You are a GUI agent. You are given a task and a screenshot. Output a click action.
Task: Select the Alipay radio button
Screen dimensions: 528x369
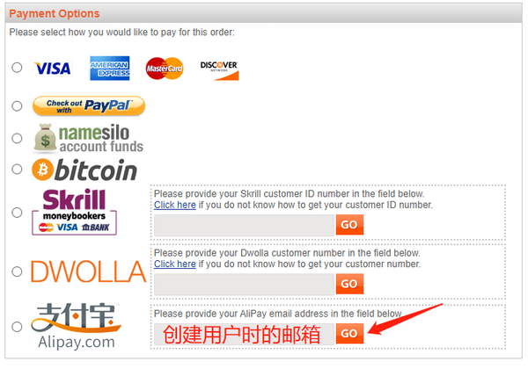pos(17,327)
